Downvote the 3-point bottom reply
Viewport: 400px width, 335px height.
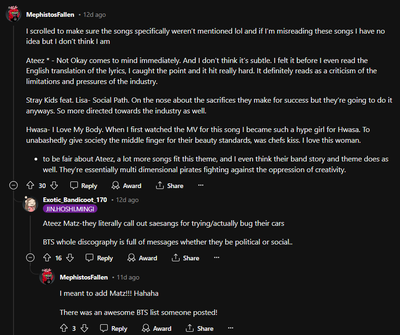coord(84,328)
